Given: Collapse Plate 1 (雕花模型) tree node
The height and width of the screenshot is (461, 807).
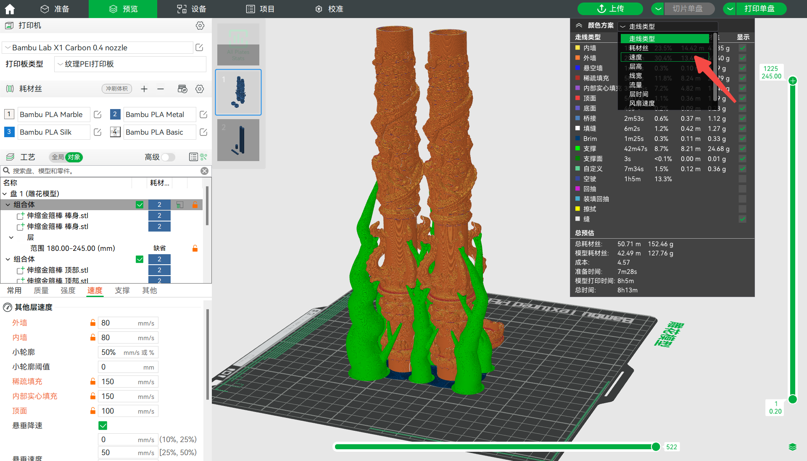Looking at the screenshot, I should pyautogui.click(x=5, y=194).
